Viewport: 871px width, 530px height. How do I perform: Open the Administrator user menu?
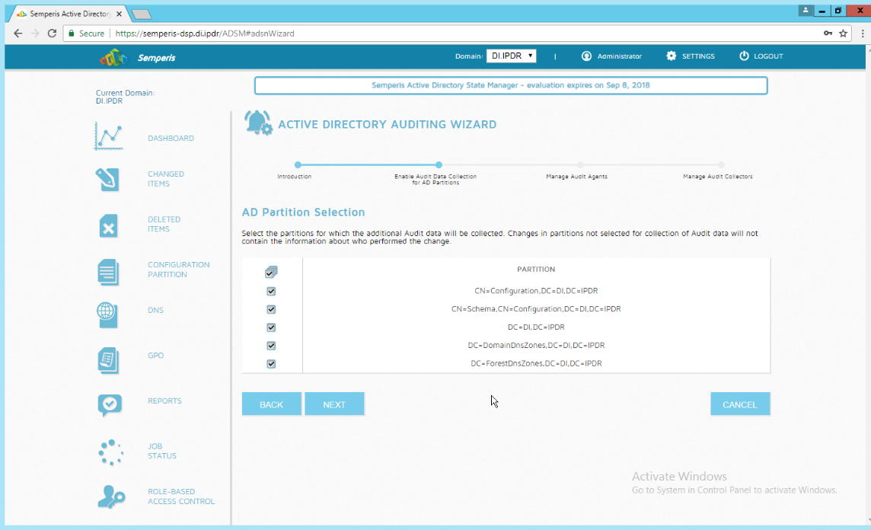[611, 56]
